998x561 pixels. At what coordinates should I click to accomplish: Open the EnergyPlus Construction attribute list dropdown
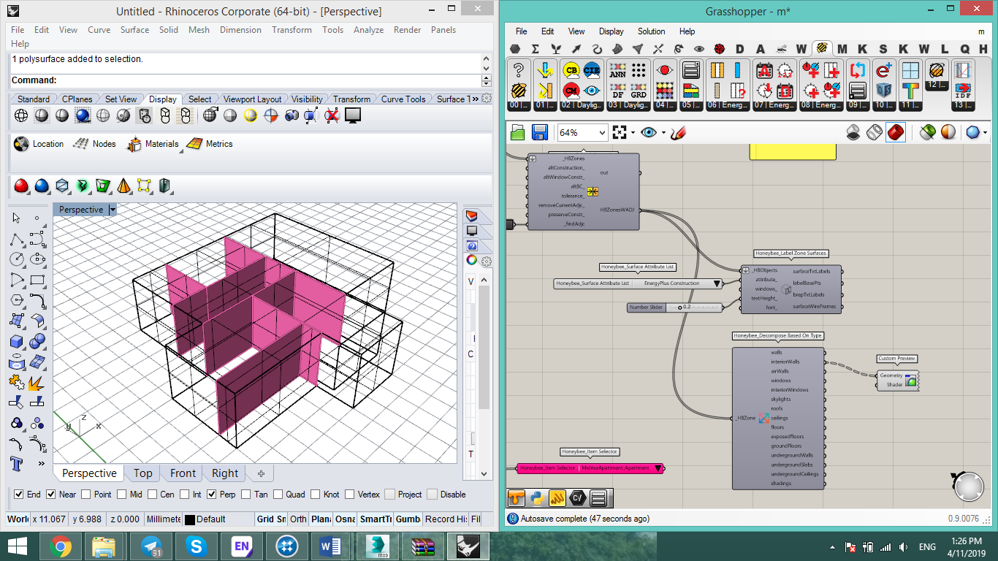[x=717, y=283]
